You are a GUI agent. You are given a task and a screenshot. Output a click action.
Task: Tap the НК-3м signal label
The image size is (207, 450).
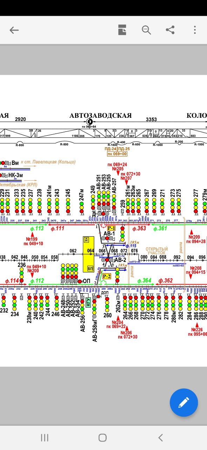pos(16,175)
